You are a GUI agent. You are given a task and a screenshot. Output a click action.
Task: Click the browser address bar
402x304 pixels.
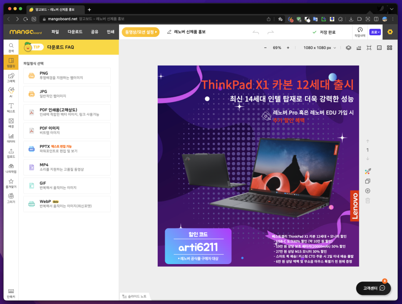tap(154, 19)
